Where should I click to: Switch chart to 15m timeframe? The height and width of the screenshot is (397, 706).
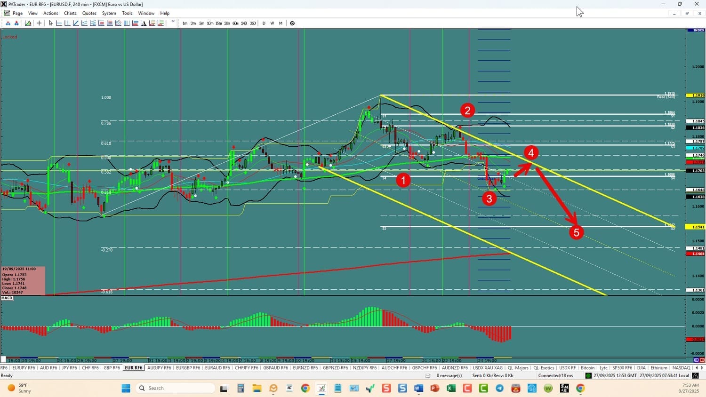[x=218, y=23]
